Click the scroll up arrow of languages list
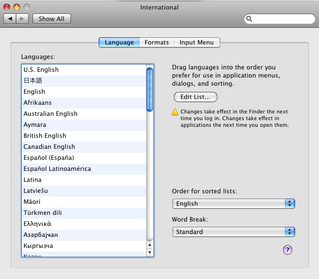319x279 pixels. tap(150, 245)
